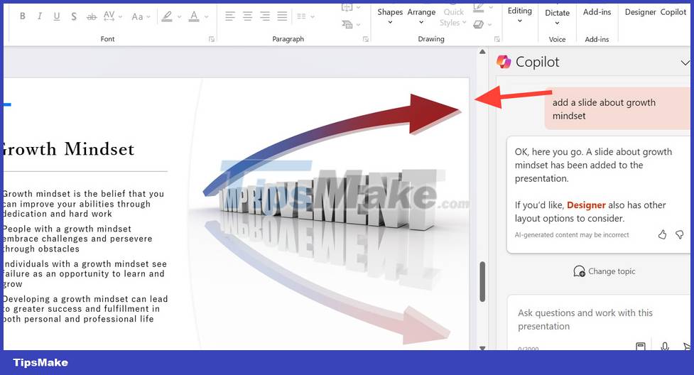Open Designer pane

coord(641,12)
